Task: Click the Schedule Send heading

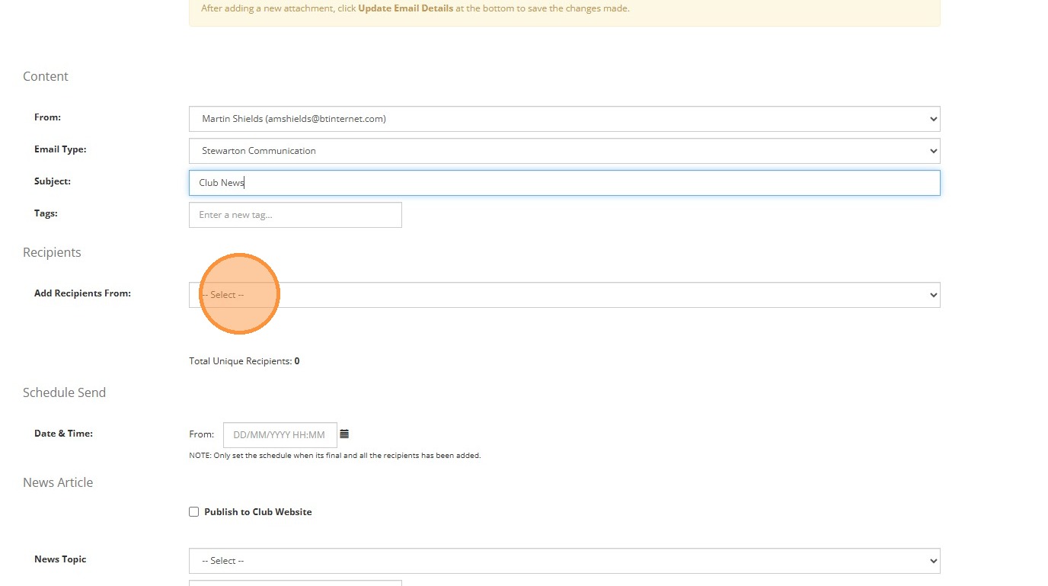Action: (65, 392)
